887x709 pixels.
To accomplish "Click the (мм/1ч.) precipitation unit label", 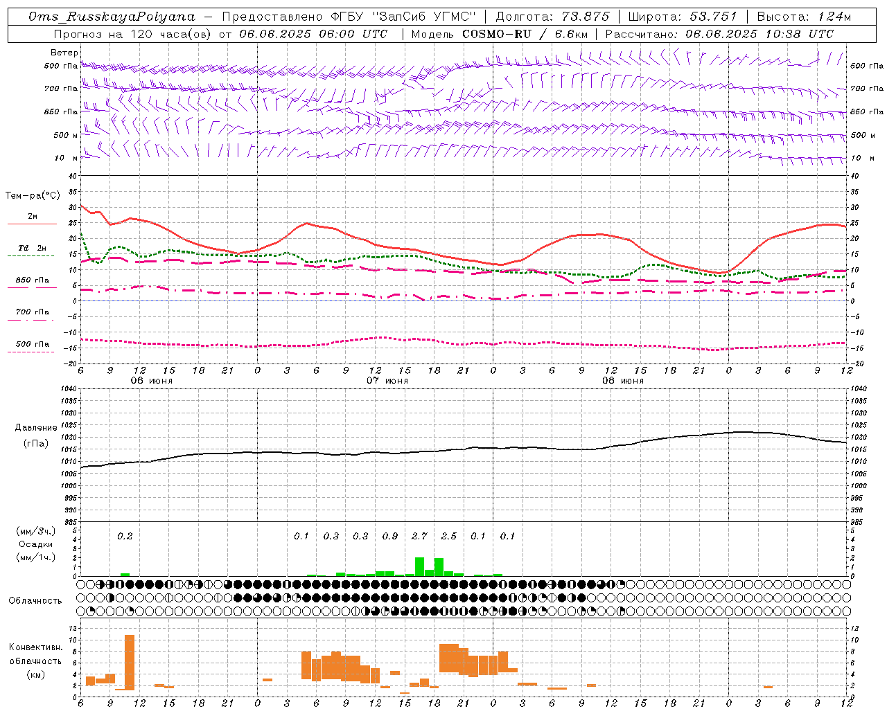I will pos(36,557).
